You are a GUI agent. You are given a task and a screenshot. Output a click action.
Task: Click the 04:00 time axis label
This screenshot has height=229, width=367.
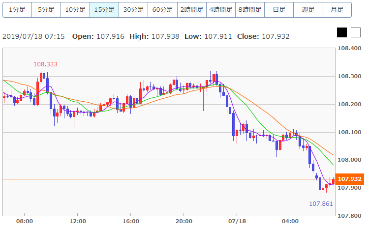tap(290, 221)
